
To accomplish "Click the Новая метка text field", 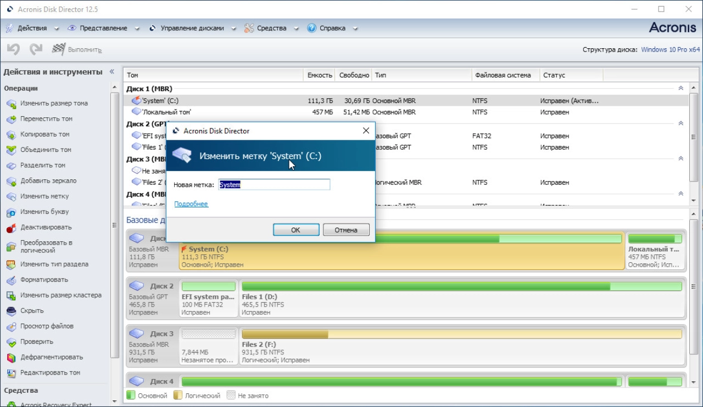I will click(274, 185).
